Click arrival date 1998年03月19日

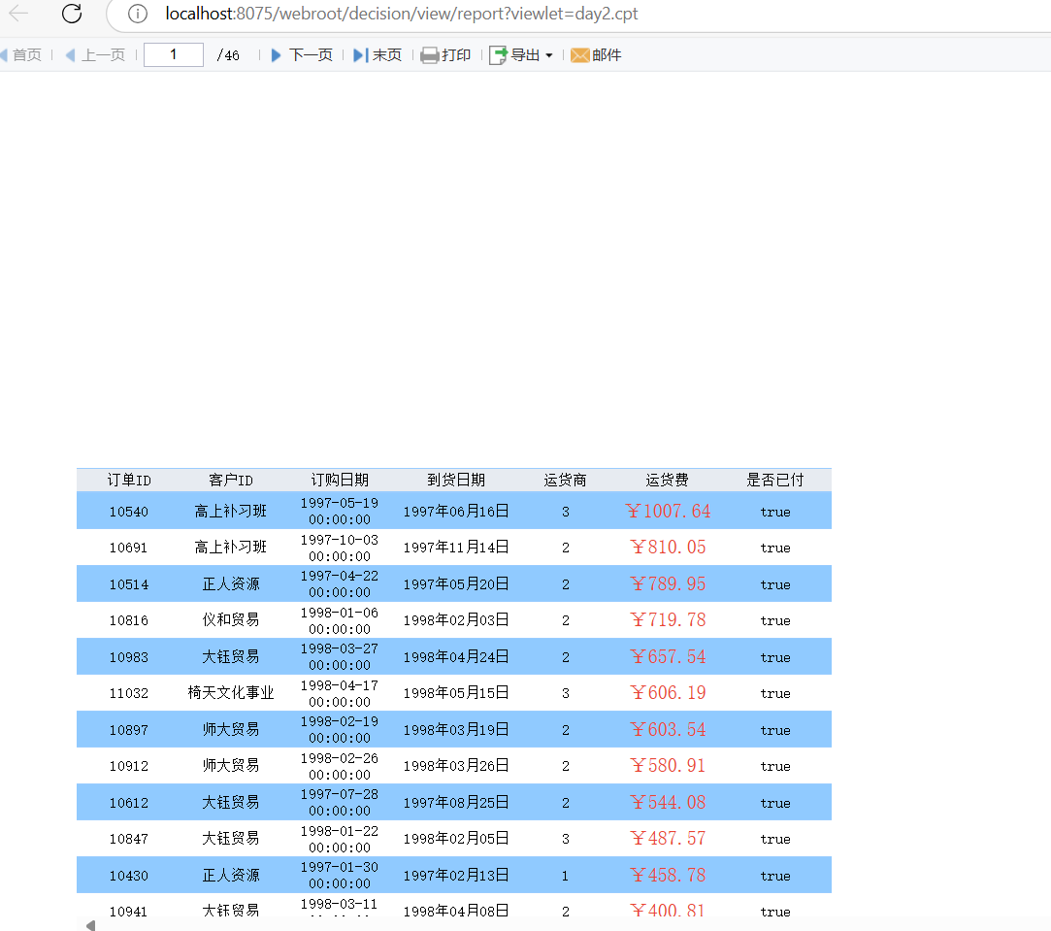pyautogui.click(x=456, y=729)
